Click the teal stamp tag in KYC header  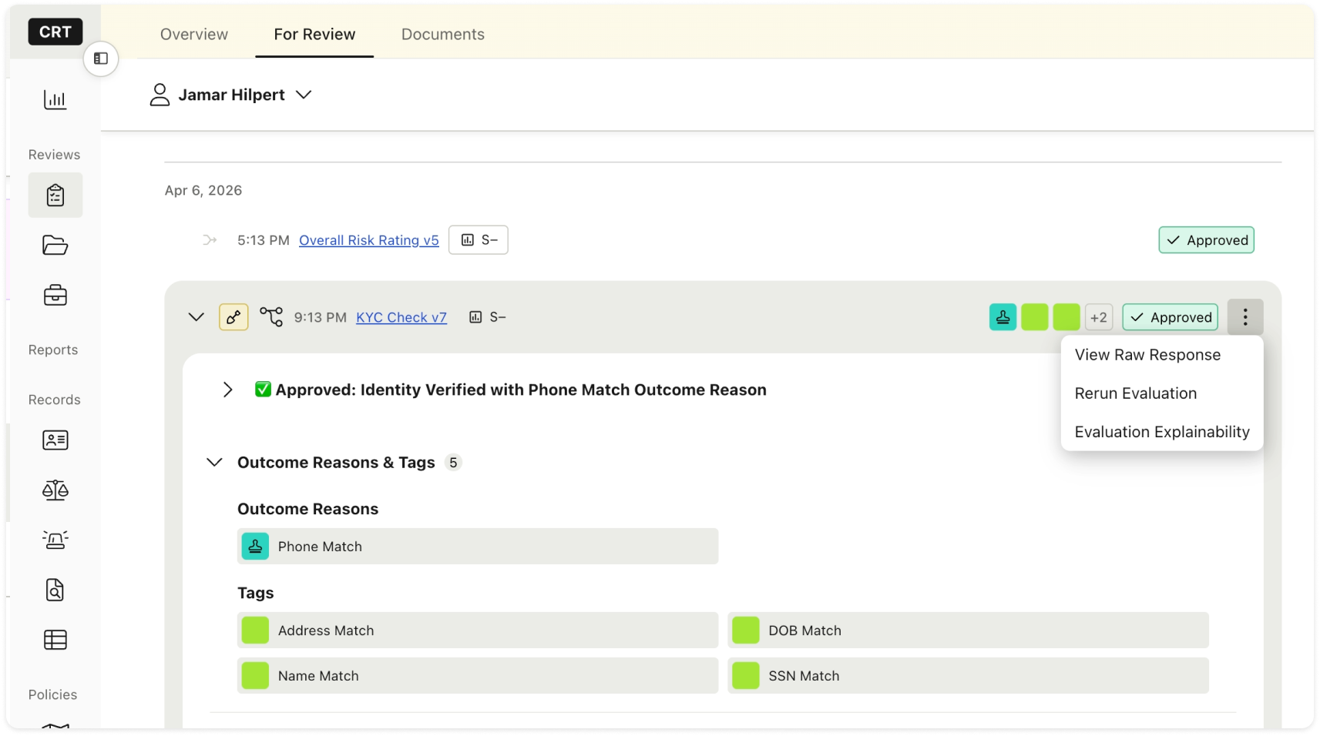(x=1003, y=317)
